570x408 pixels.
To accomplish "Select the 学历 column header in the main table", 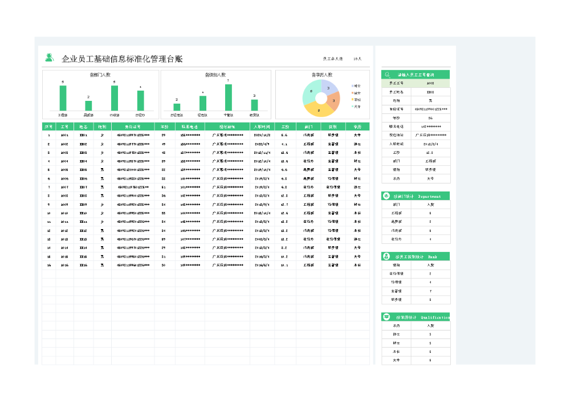I will [358, 127].
